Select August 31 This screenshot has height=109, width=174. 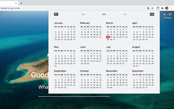pos(137,66)
